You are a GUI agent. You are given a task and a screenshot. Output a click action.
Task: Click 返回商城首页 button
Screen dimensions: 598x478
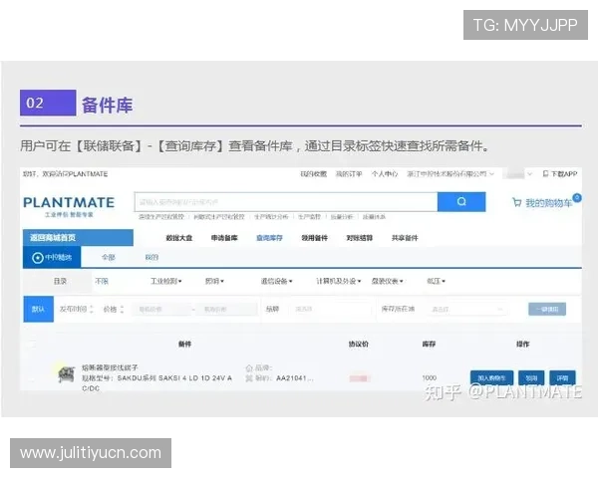[x=78, y=237]
